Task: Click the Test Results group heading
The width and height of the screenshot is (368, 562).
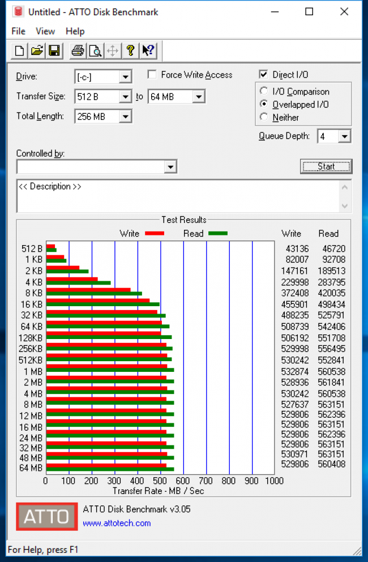Action: (183, 220)
